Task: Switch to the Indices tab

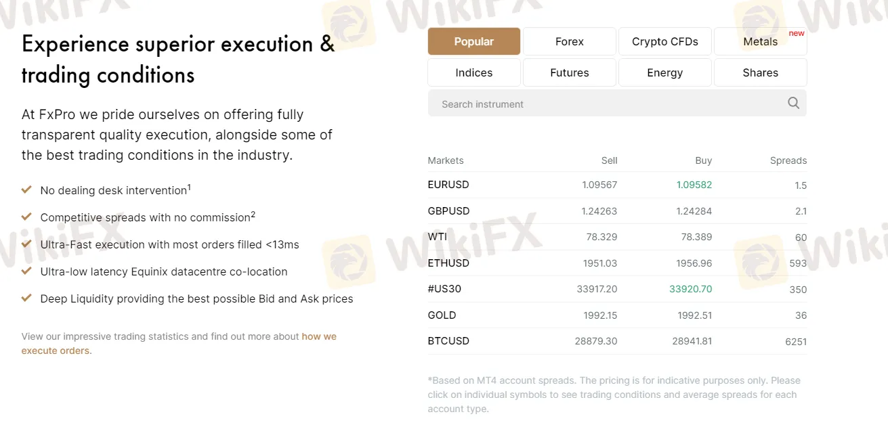Action: tap(474, 72)
